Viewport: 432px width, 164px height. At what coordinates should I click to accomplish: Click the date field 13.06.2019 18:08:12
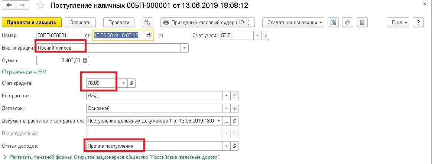pos(119,35)
